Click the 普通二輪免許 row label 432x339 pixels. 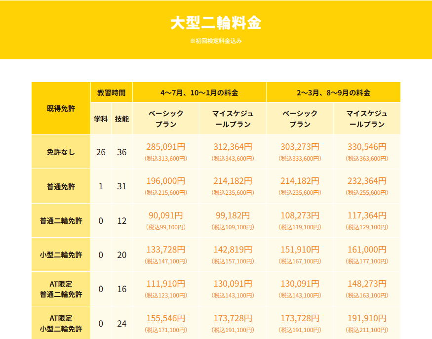tap(61, 221)
